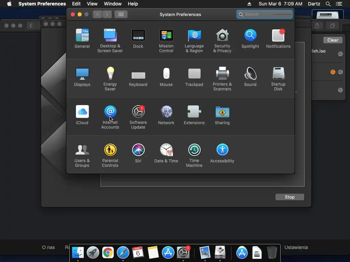Open the Spotlight preference pane

point(250,38)
